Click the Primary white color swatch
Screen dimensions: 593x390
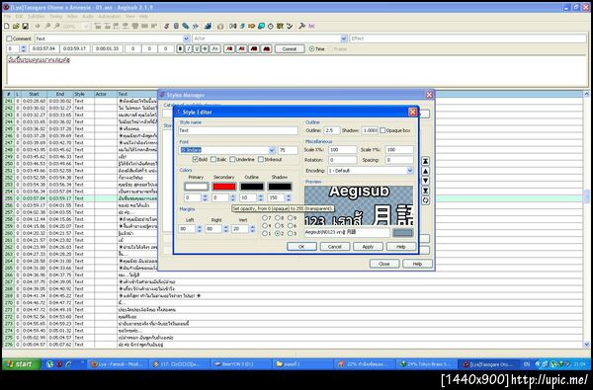(x=197, y=187)
